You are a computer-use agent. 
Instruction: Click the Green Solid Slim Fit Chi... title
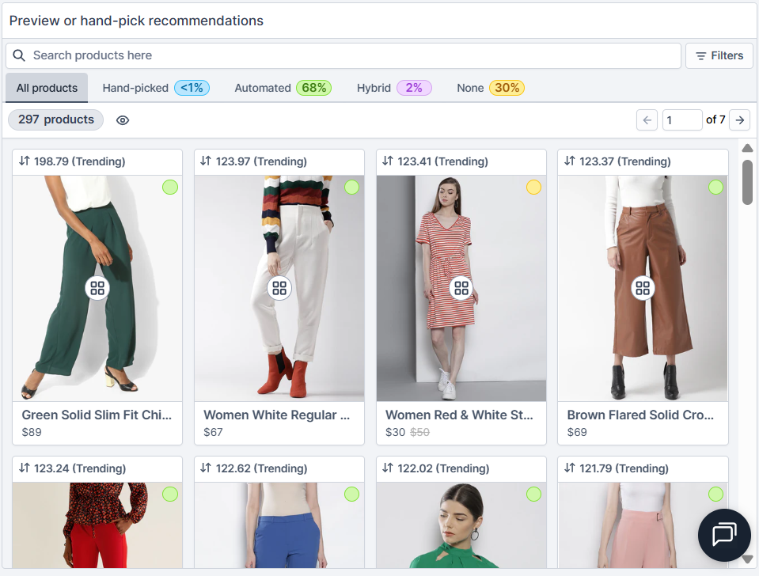97,415
